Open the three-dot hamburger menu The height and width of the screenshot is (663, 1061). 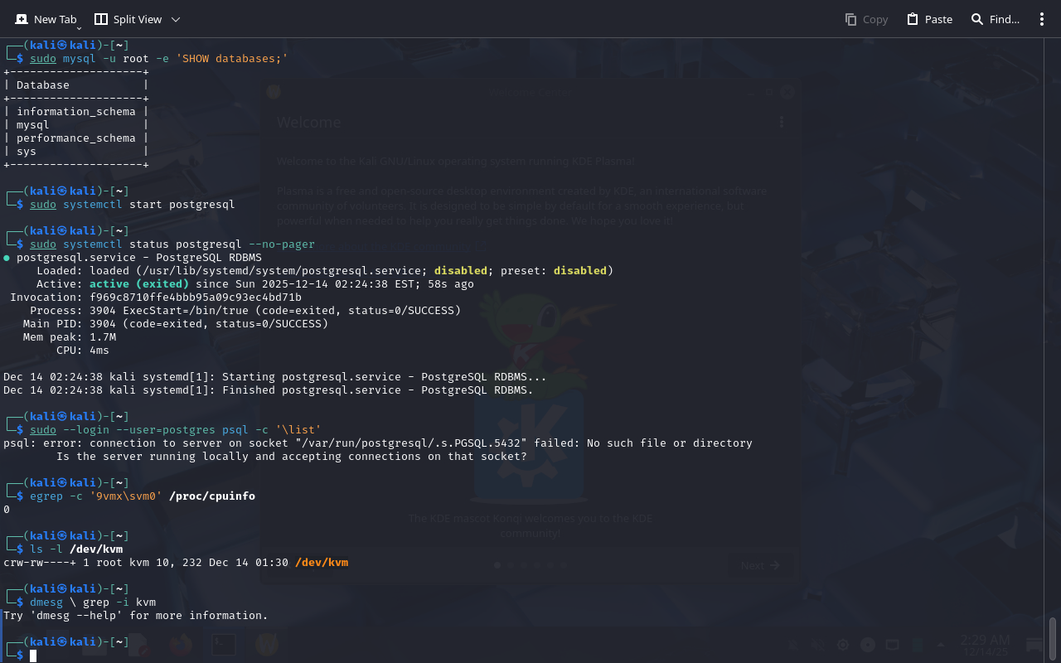(x=1042, y=19)
